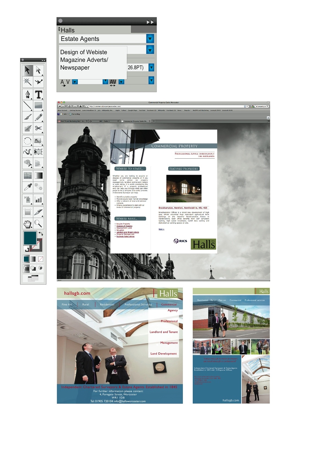This screenshot has height=463, width=327.
Task: Select the Type tool
Action: pyautogui.click(x=38, y=94)
